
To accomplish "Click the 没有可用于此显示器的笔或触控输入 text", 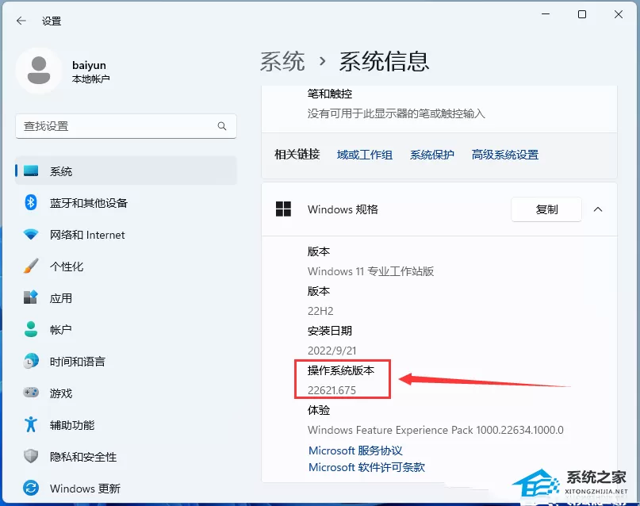I will pyautogui.click(x=397, y=113).
